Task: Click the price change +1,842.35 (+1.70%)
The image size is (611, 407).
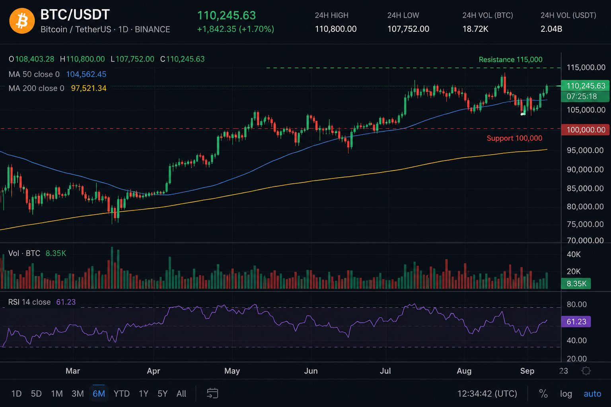Action: (x=235, y=29)
